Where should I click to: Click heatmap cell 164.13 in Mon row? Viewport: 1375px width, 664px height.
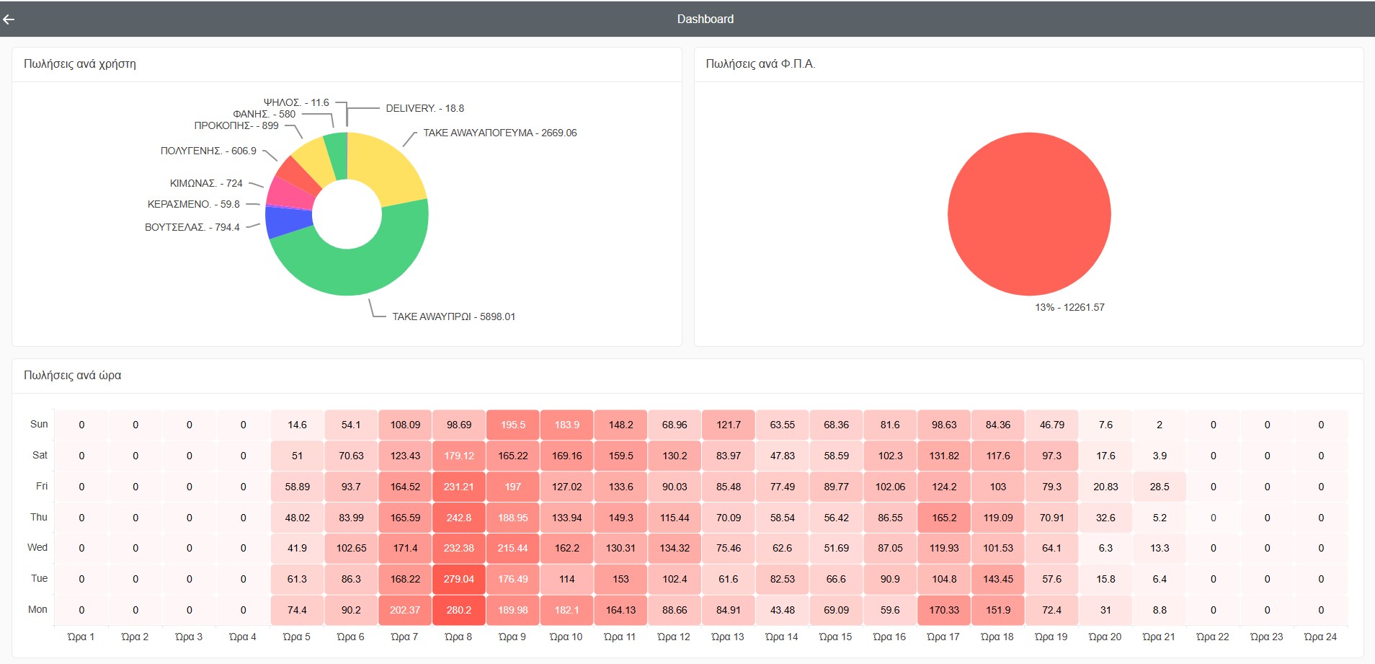pos(620,610)
